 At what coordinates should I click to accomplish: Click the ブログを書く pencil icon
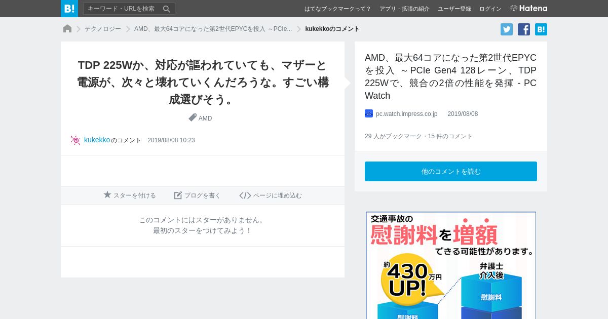pos(178,195)
